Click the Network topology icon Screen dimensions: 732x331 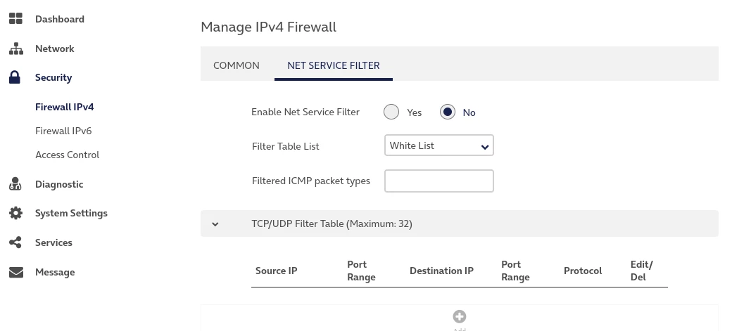coord(15,48)
